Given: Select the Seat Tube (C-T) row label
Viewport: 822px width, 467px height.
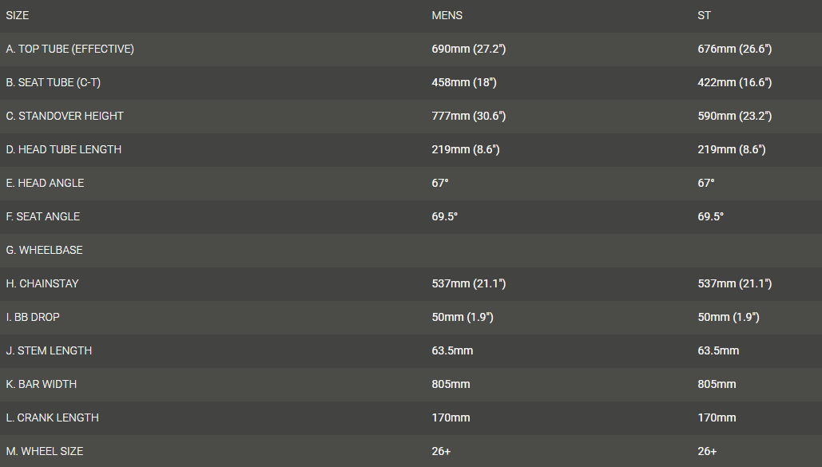Looking at the screenshot, I should [53, 82].
